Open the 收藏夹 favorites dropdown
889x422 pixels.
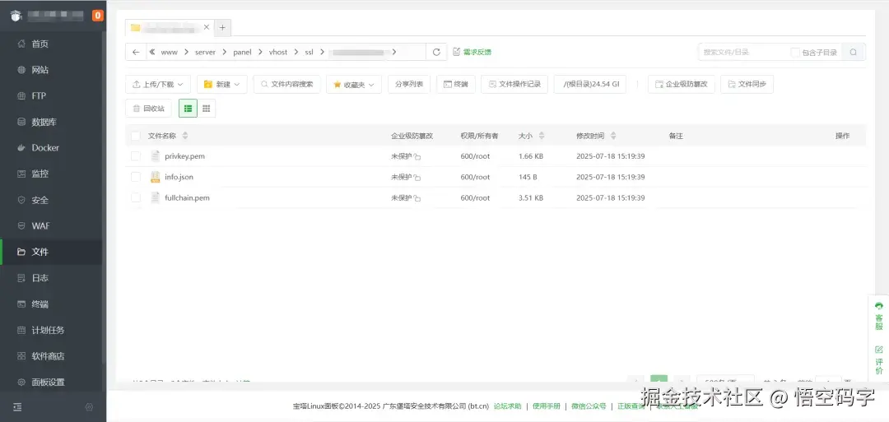(354, 85)
